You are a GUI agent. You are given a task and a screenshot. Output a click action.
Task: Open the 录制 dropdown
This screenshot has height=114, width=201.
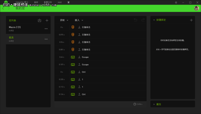coord(64,20)
